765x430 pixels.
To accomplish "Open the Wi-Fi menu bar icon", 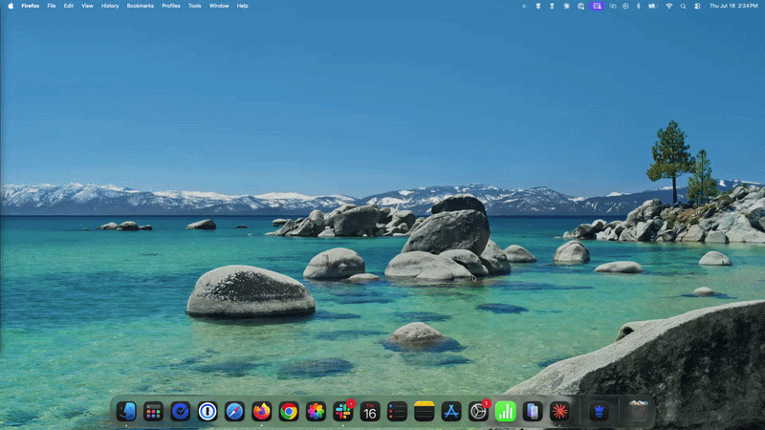I will point(668,6).
